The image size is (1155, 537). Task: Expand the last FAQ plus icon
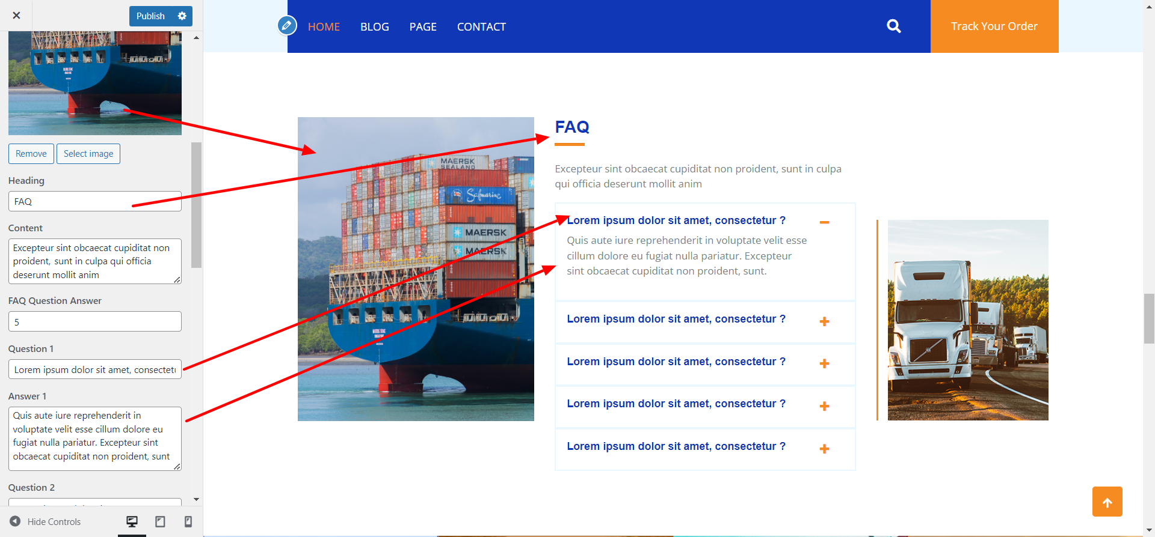coord(824,449)
